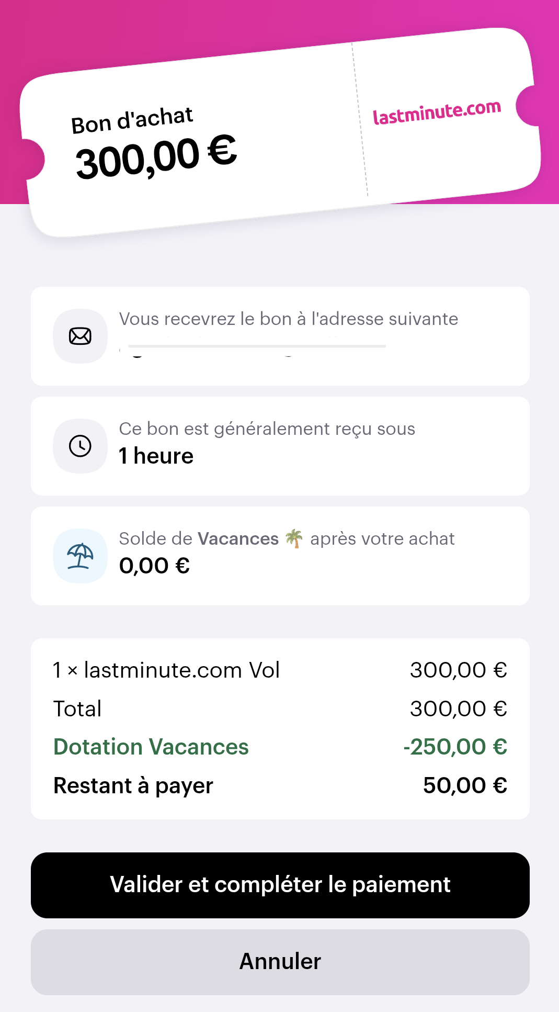Image resolution: width=559 pixels, height=1012 pixels.
Task: Click "Vous recevrez le bon" address text
Action: [x=288, y=319]
